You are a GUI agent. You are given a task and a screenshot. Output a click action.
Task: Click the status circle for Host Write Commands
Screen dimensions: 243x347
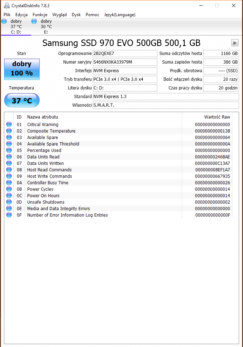(x=9, y=176)
